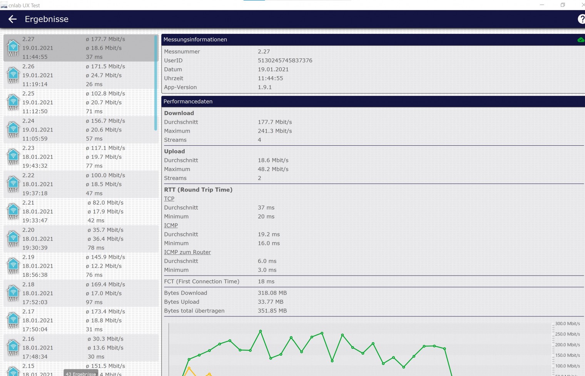Click the green cloud sync icon

580,40
